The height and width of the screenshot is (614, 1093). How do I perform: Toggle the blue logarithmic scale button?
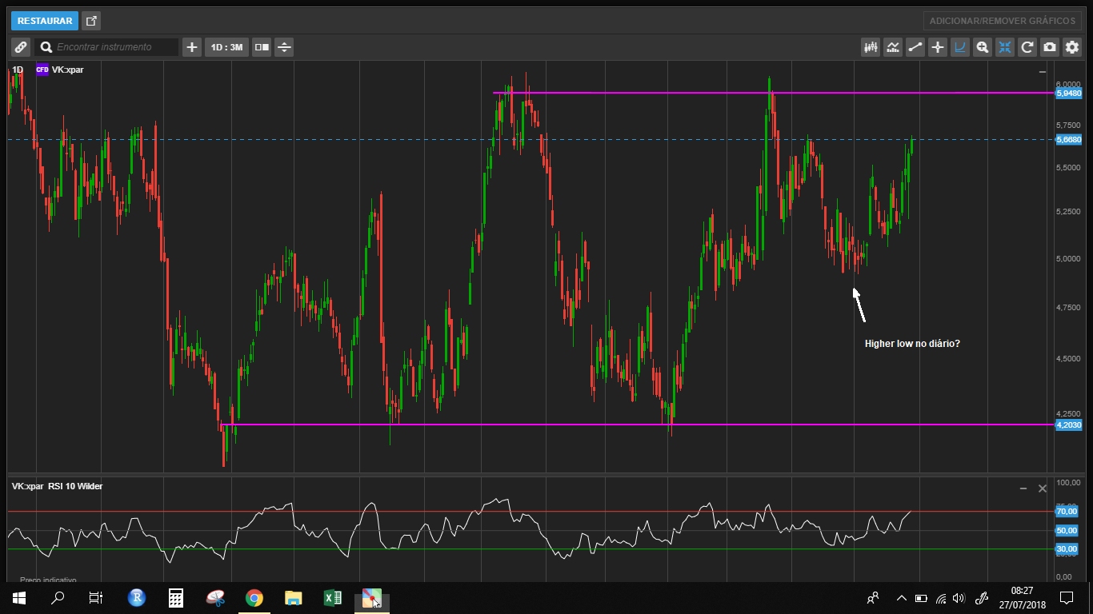(x=960, y=47)
